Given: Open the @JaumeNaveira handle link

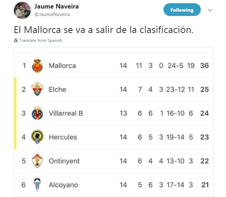Looking at the screenshot, I should click(52, 15).
